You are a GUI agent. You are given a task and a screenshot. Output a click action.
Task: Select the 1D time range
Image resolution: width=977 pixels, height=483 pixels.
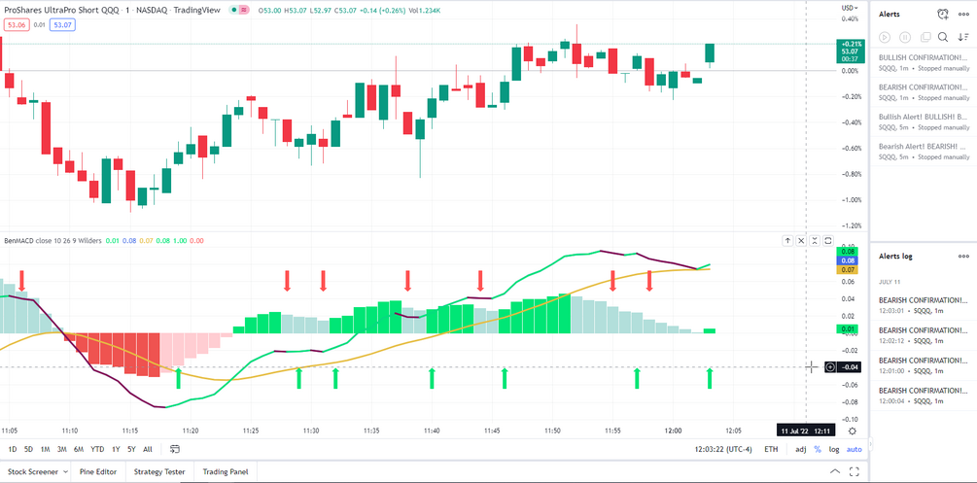(12, 449)
